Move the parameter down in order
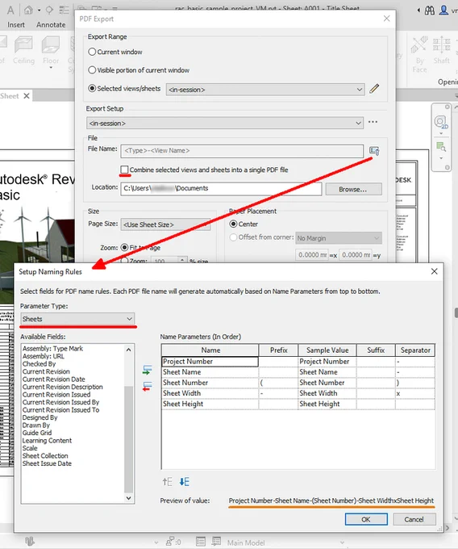This screenshot has width=458, height=549. [x=185, y=482]
